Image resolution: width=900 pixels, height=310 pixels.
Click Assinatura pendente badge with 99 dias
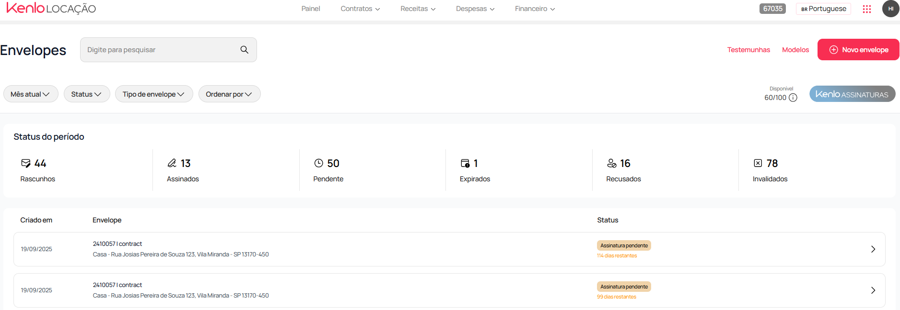coord(624,287)
